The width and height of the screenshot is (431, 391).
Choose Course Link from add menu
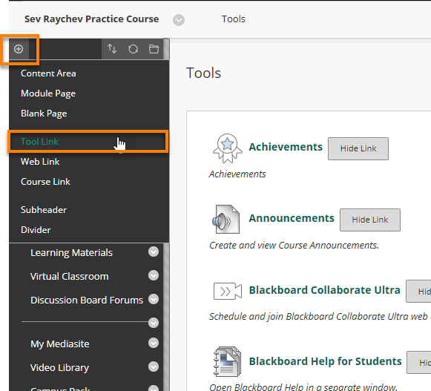coord(46,182)
